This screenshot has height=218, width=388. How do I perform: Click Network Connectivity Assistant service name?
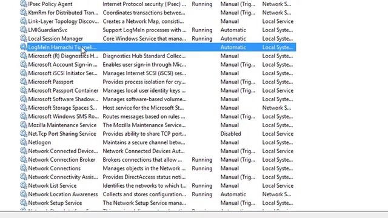(x=63, y=177)
